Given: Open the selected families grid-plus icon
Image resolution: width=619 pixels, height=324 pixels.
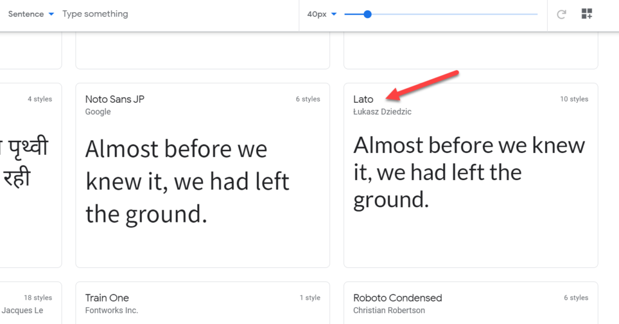Looking at the screenshot, I should [x=586, y=14].
